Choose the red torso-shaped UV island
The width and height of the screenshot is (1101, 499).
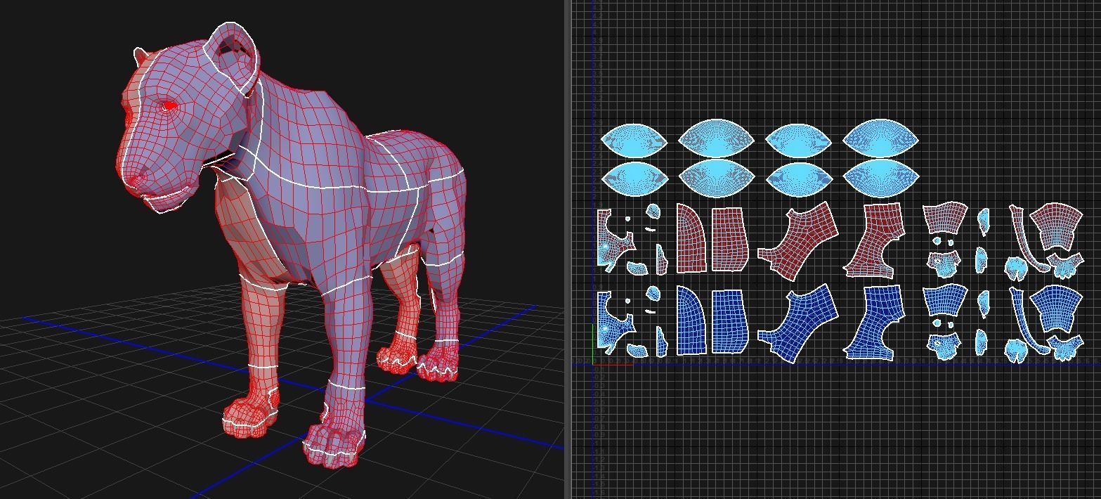pyautogui.click(x=800, y=240)
